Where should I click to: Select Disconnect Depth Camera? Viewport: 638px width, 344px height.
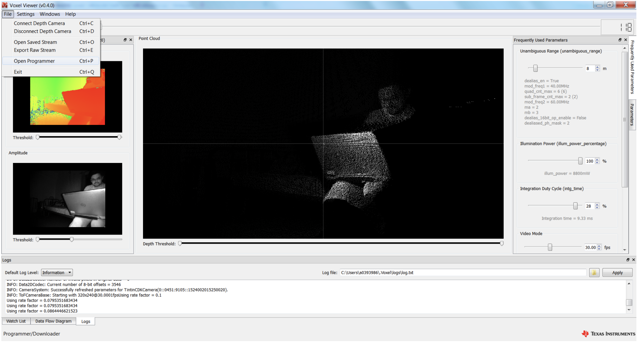51,31
